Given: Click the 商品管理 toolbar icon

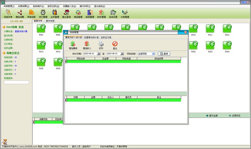Looking at the screenshot, I should 78,14.
